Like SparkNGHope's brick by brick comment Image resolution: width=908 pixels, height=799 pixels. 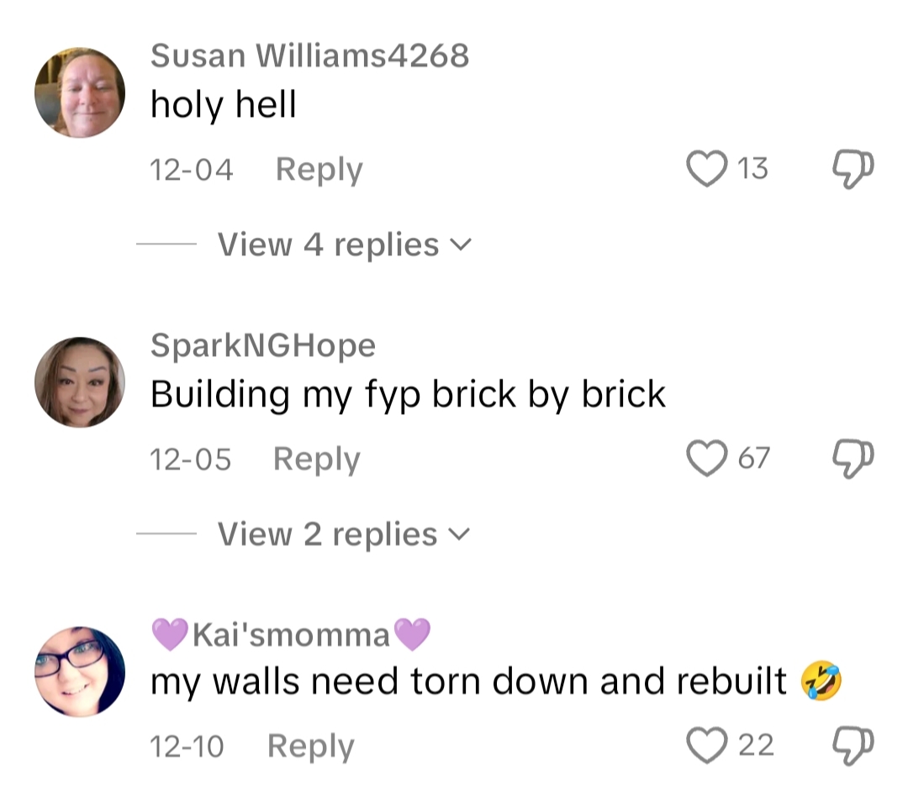click(705, 458)
